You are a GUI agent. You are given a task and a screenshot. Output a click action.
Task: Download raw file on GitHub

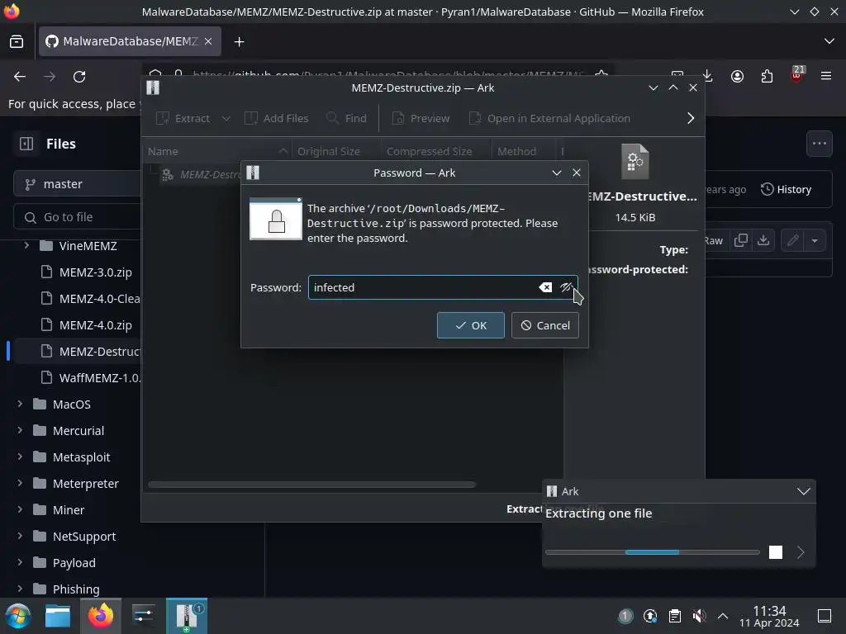763,240
